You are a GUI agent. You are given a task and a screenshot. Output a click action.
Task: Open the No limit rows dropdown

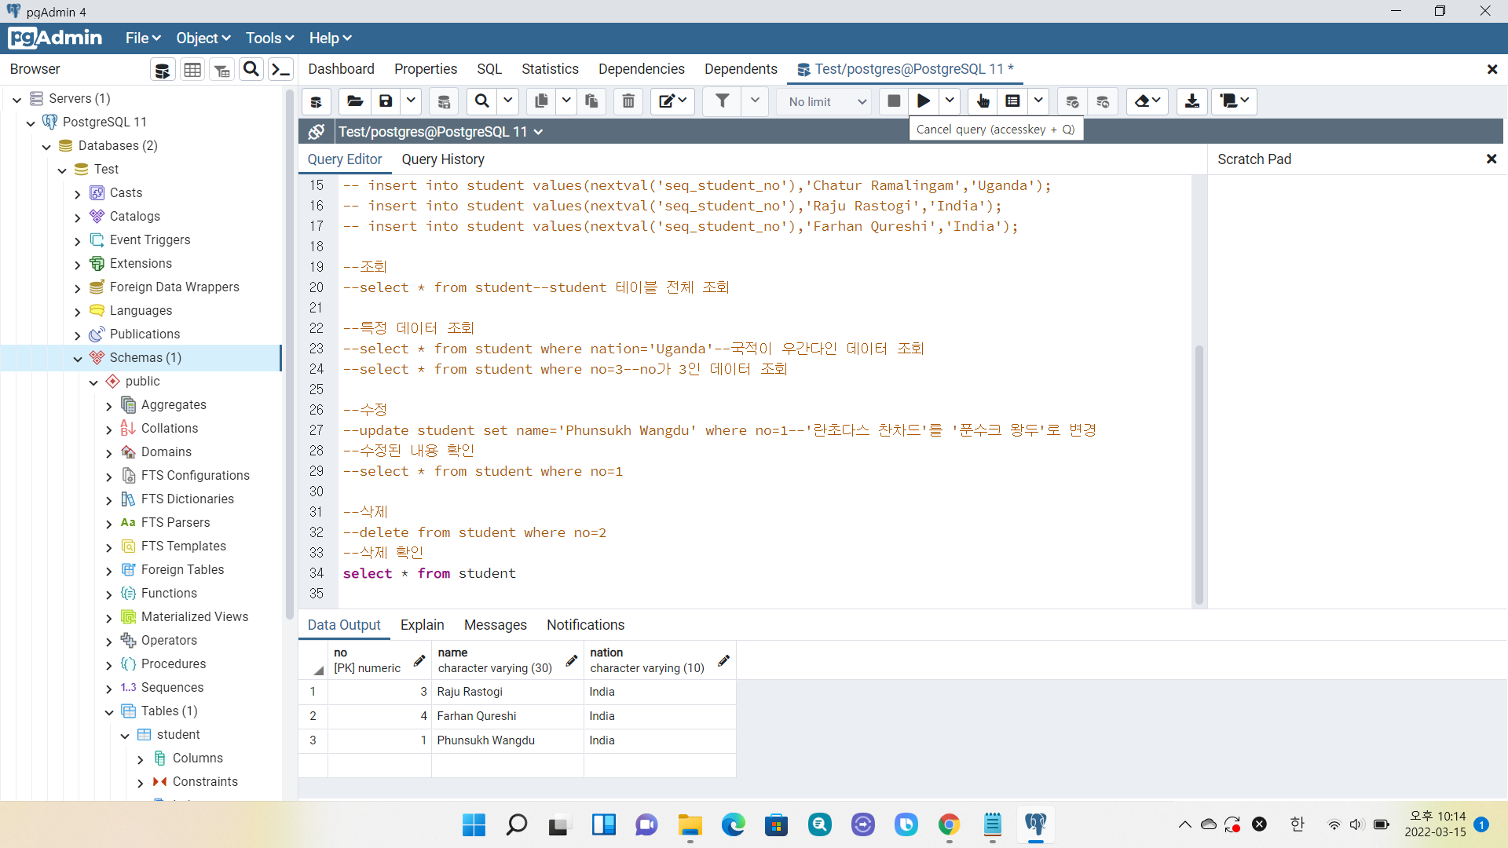coord(825,101)
